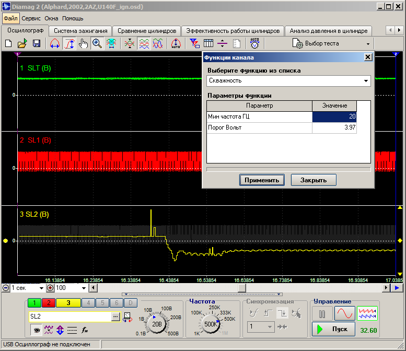Image resolution: width=406 pixels, height=351 pixels.
Task: Toggle stacked channels display mode
Action: click(144, 43)
